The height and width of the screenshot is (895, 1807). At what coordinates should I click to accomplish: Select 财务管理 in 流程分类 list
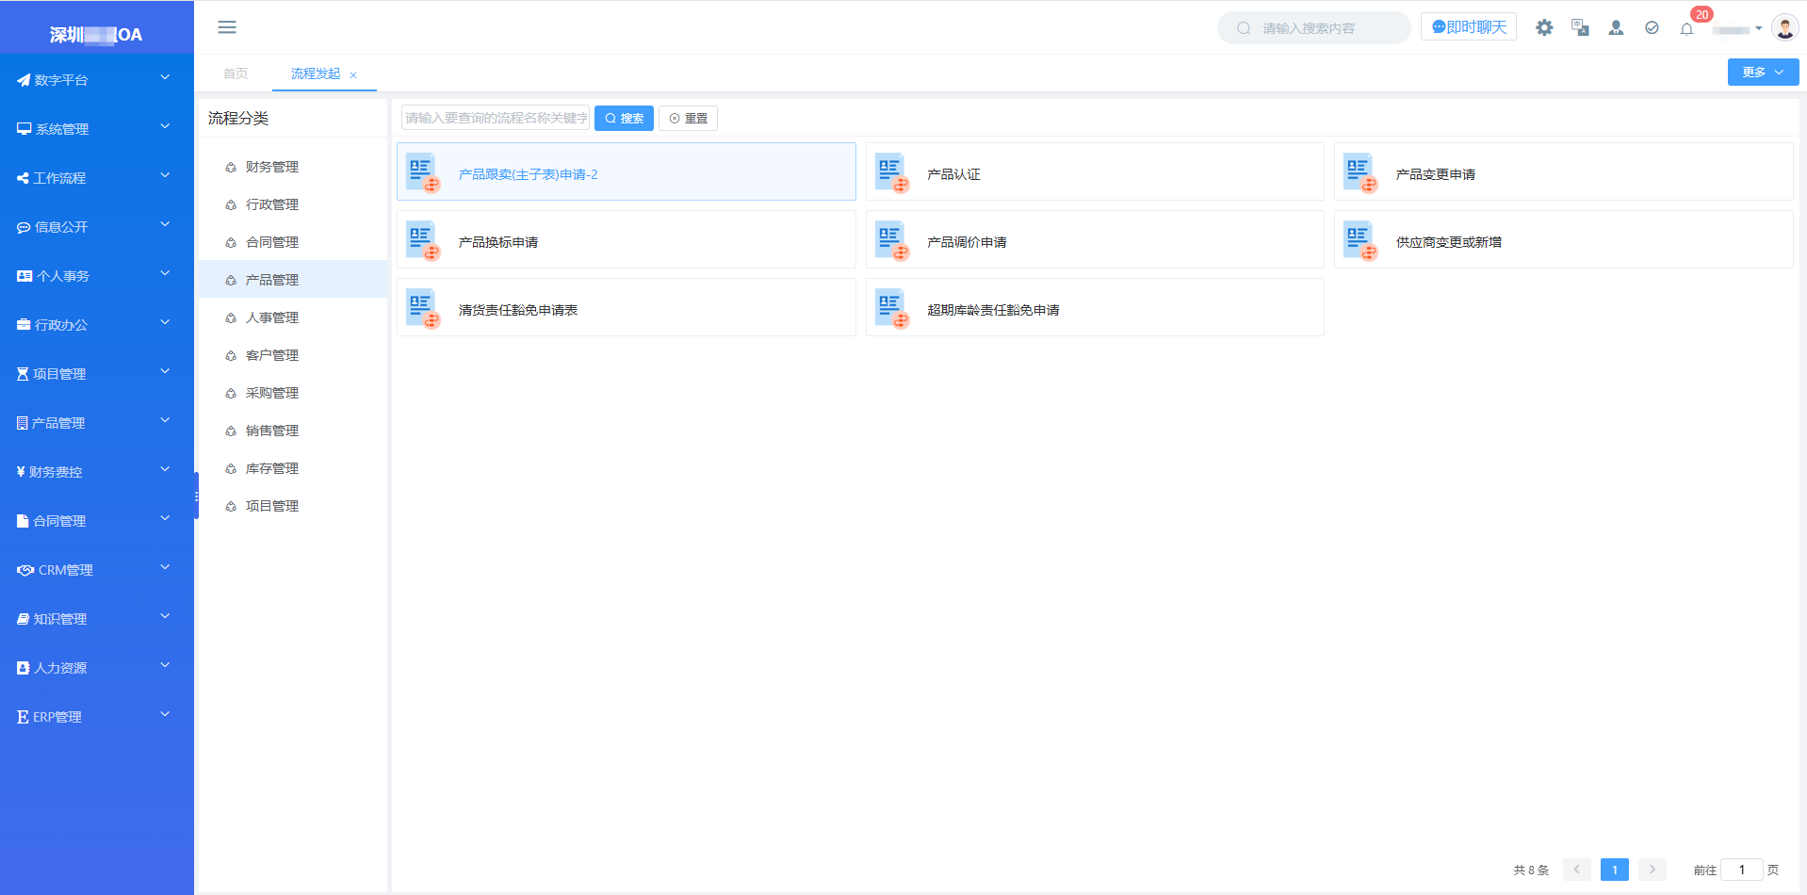point(293,167)
